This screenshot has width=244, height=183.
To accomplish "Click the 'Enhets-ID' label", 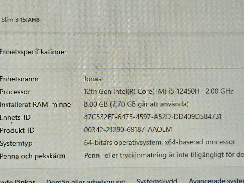I will pos(15,117).
